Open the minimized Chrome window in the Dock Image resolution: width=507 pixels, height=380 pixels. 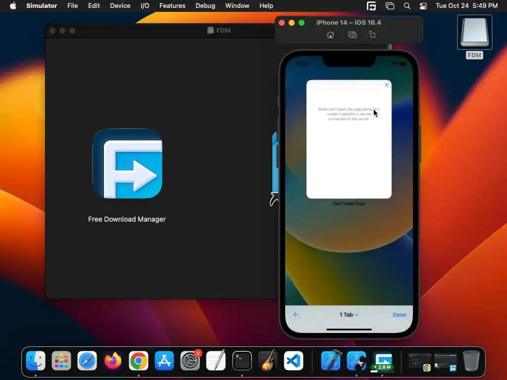point(420,361)
